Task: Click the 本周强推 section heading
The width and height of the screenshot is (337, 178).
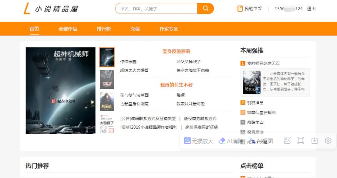Action: click(x=252, y=51)
